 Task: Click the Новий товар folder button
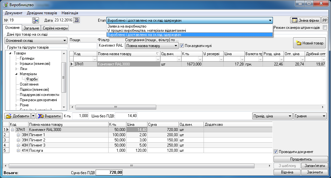point(310,43)
